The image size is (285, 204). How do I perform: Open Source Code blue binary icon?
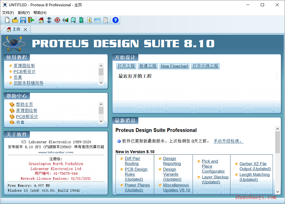click(x=97, y=20)
